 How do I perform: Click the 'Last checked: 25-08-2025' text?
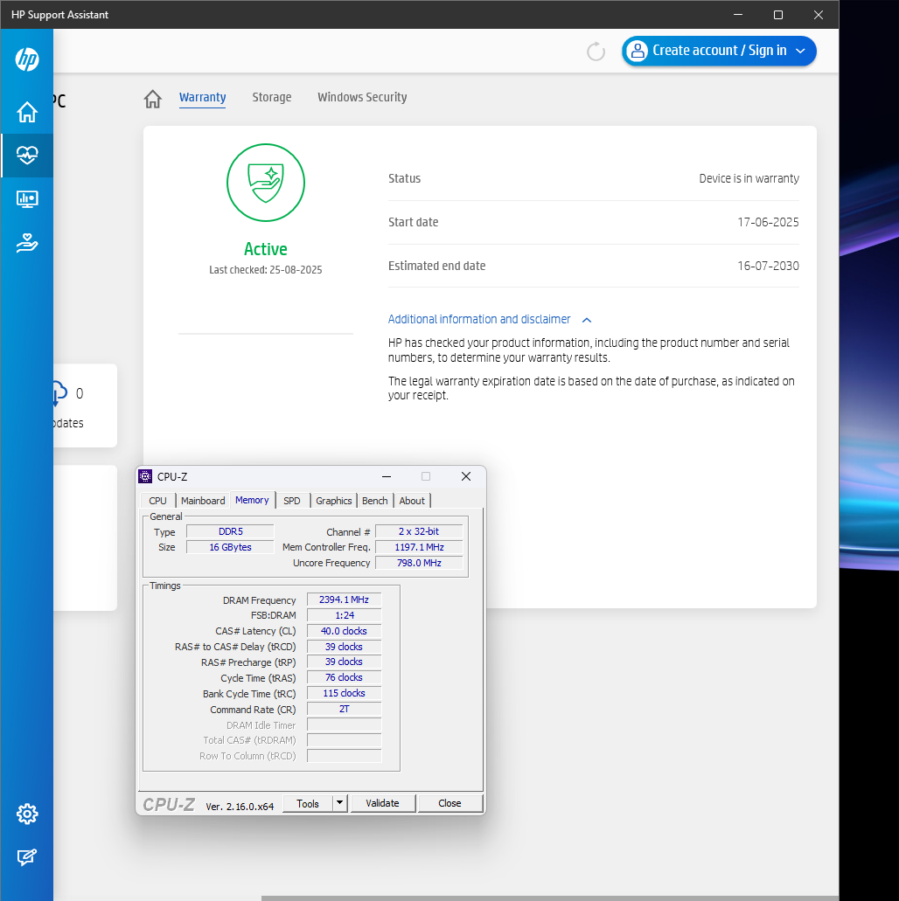tap(266, 270)
